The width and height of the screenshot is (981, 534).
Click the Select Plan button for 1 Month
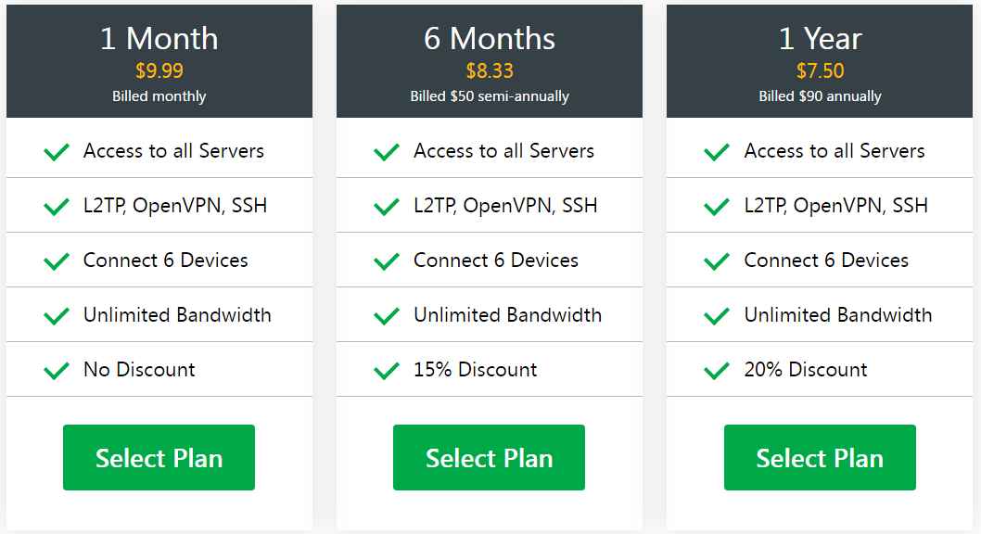(x=159, y=457)
